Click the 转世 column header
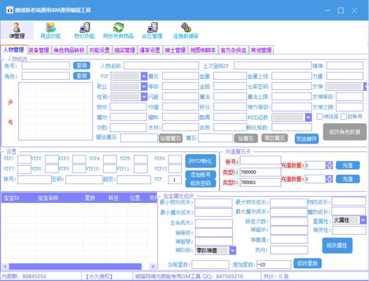Viewport: 369px width, 281px height. tap(117, 198)
